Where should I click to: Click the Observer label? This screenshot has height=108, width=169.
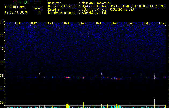(55, 3)
